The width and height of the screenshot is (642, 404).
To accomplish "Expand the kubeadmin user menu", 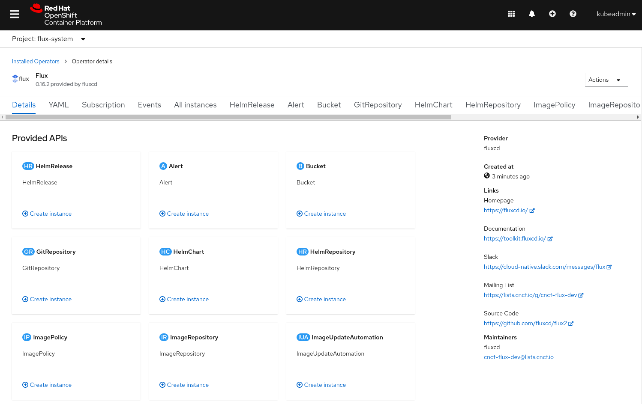I will point(616,14).
